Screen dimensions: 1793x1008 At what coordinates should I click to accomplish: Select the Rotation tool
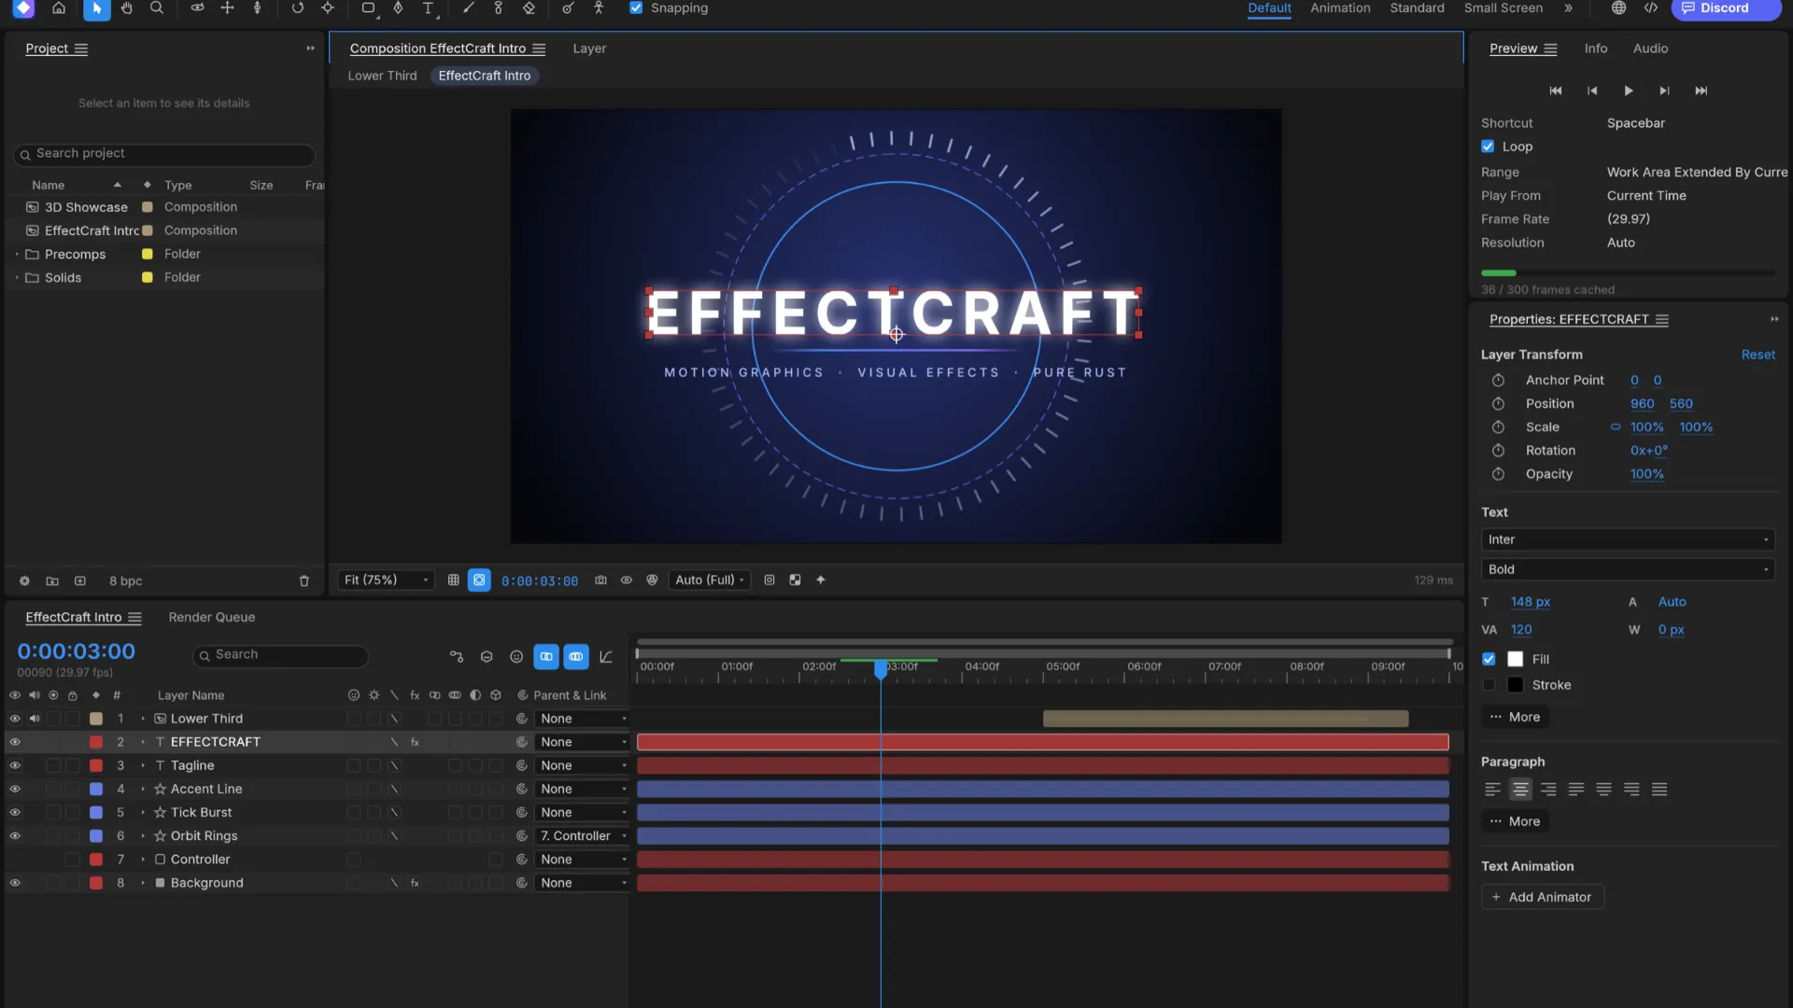[x=297, y=8]
